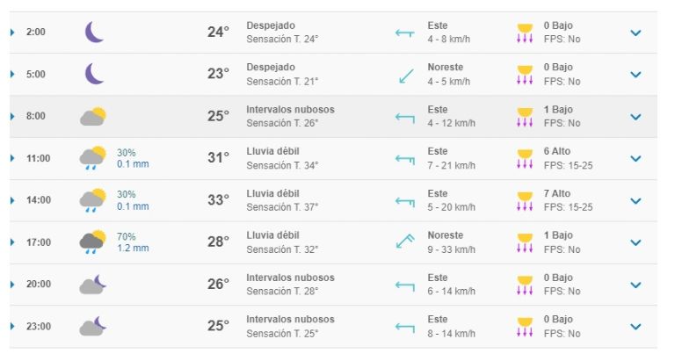The image size is (675, 361).
Task: Click the clear-night moon icon at 2:00
Action: pyautogui.click(x=94, y=32)
